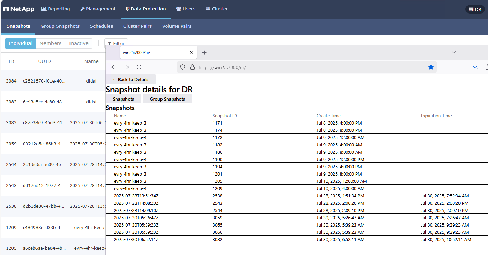Screen dimensions: 488x255
Task: Reload the win25:7000 page
Action: pyautogui.click(x=139, y=67)
